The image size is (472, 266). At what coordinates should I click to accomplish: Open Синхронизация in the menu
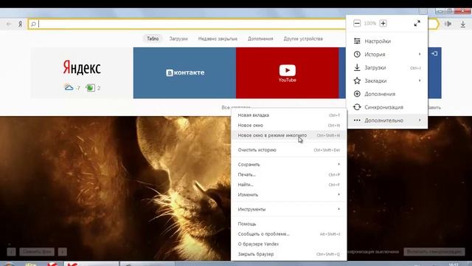point(387,107)
